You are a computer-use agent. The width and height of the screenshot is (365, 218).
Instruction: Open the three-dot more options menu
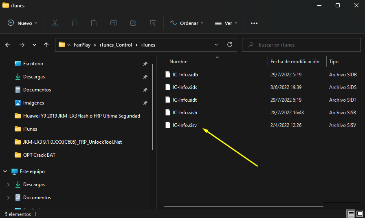[254, 23]
